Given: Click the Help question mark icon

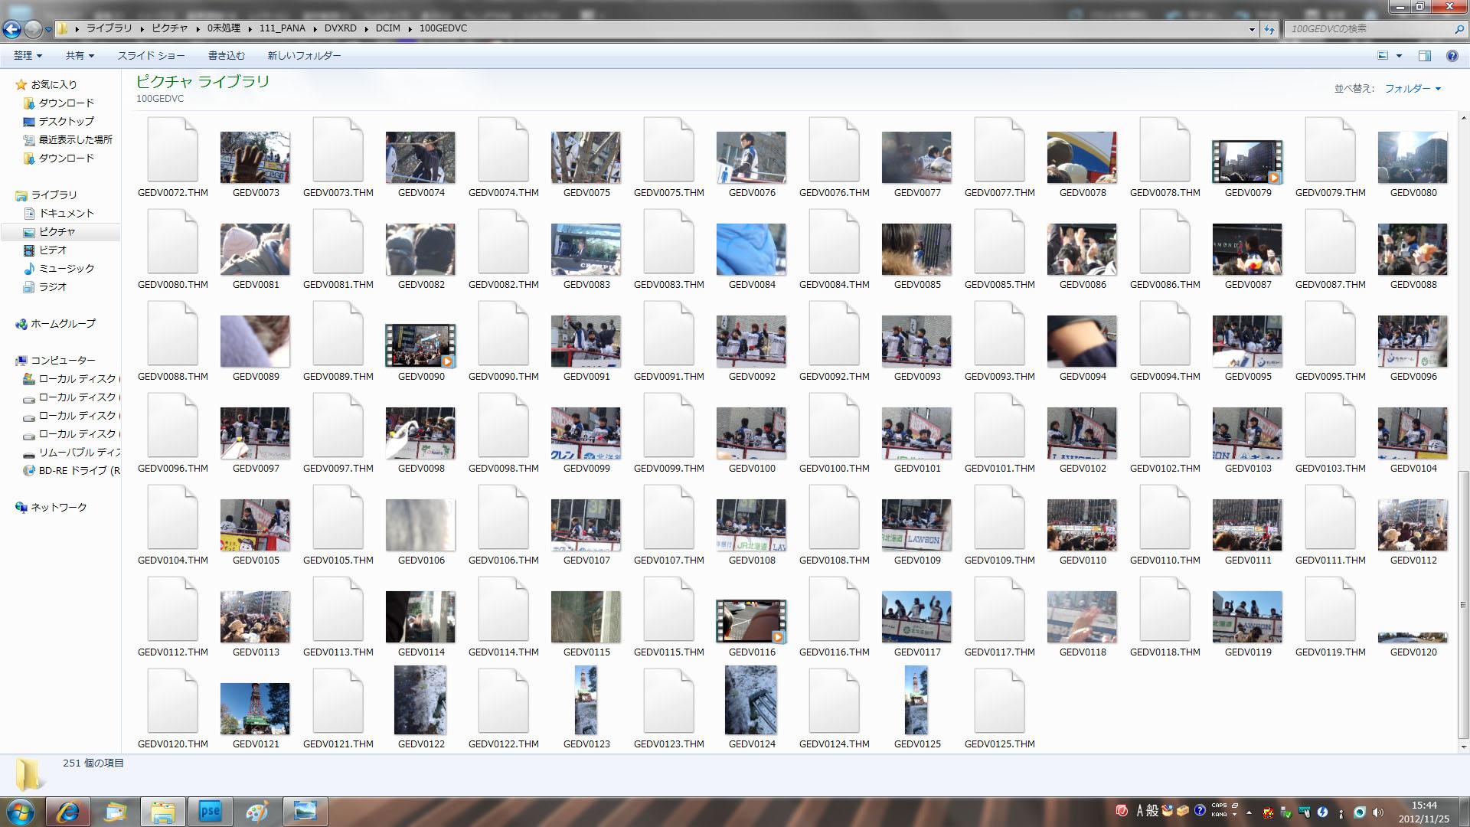Looking at the screenshot, I should (x=1452, y=56).
